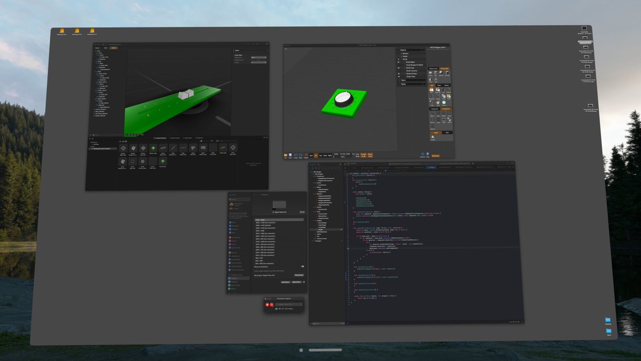Click the Redo arrow in 3D modeler toolbar
The width and height of the screenshot is (641, 361).
(x=301, y=155)
